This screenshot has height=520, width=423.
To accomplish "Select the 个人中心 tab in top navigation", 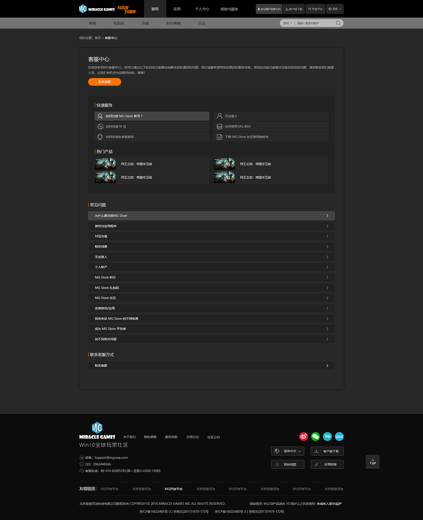I will pyautogui.click(x=202, y=9).
